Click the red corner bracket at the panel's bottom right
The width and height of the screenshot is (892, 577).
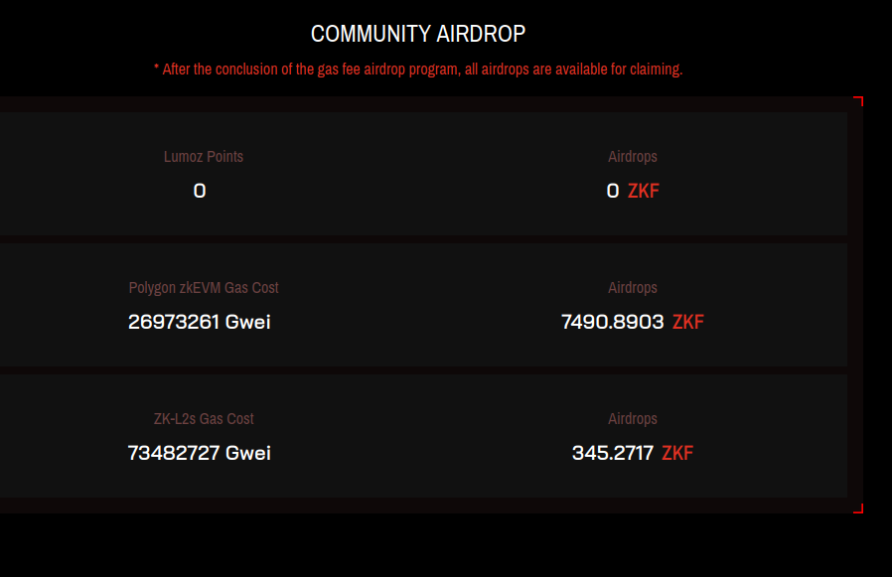(x=859, y=509)
